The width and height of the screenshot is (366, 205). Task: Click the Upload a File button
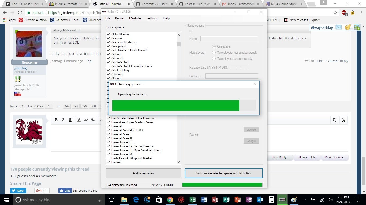click(307, 157)
